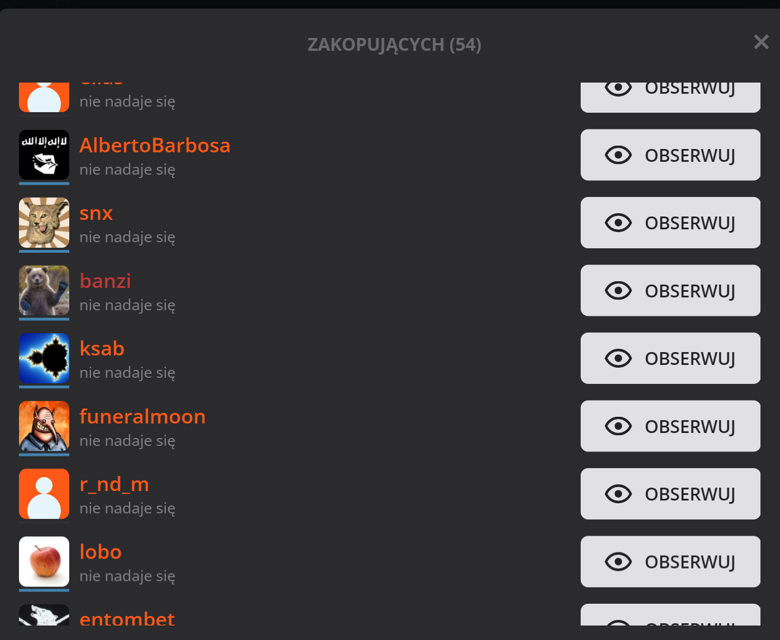Click the r_nd_m username

[114, 484]
